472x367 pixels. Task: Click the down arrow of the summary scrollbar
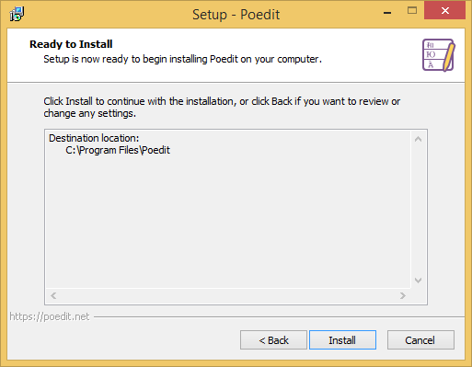click(x=418, y=281)
